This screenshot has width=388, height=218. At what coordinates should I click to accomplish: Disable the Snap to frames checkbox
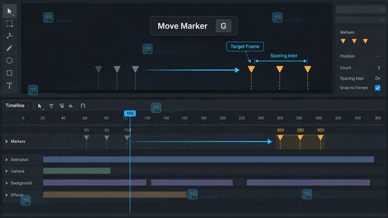tap(378, 88)
